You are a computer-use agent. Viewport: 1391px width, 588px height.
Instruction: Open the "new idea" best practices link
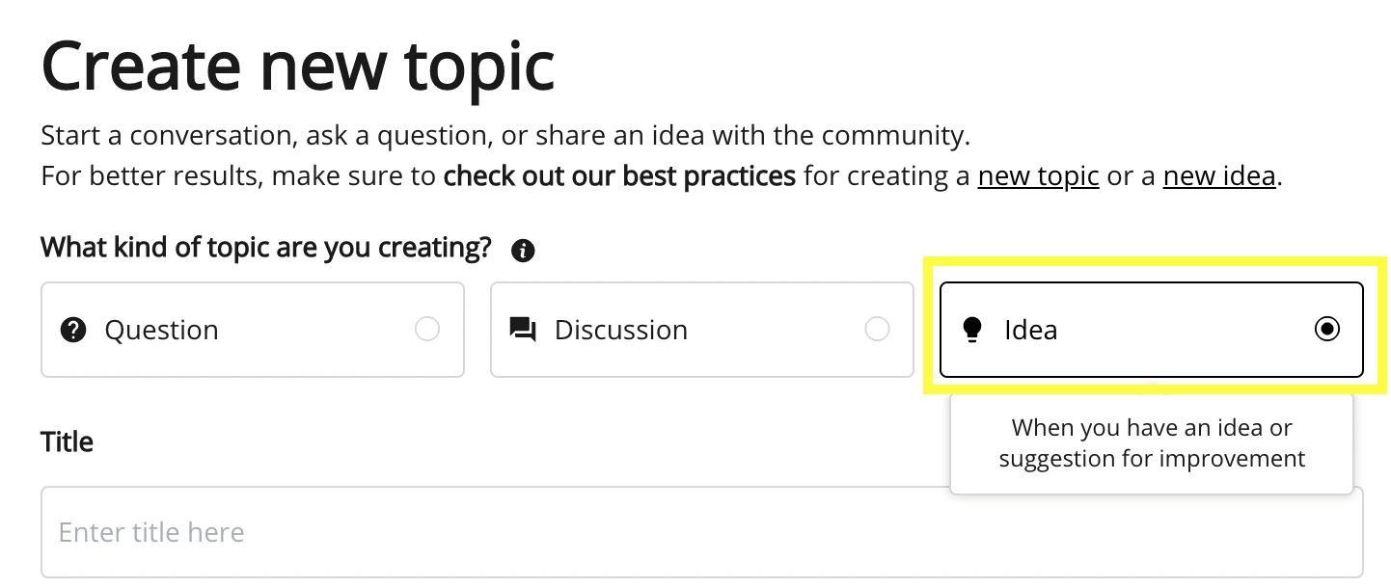click(x=1219, y=176)
